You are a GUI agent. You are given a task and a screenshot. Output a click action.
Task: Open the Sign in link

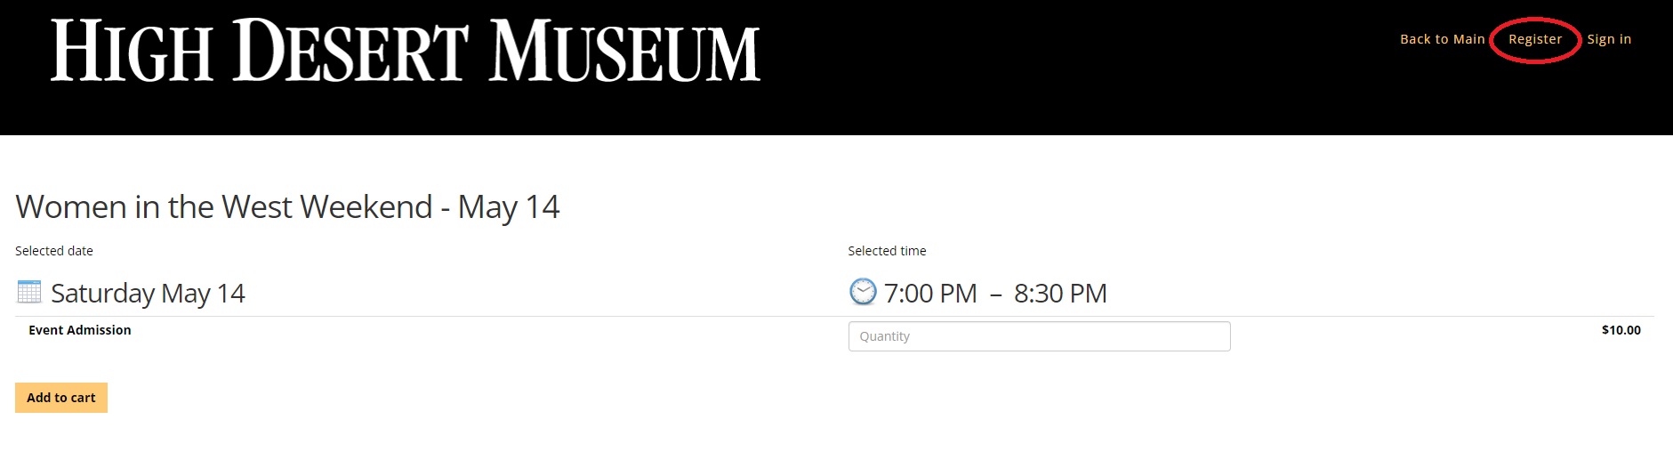tap(1609, 39)
